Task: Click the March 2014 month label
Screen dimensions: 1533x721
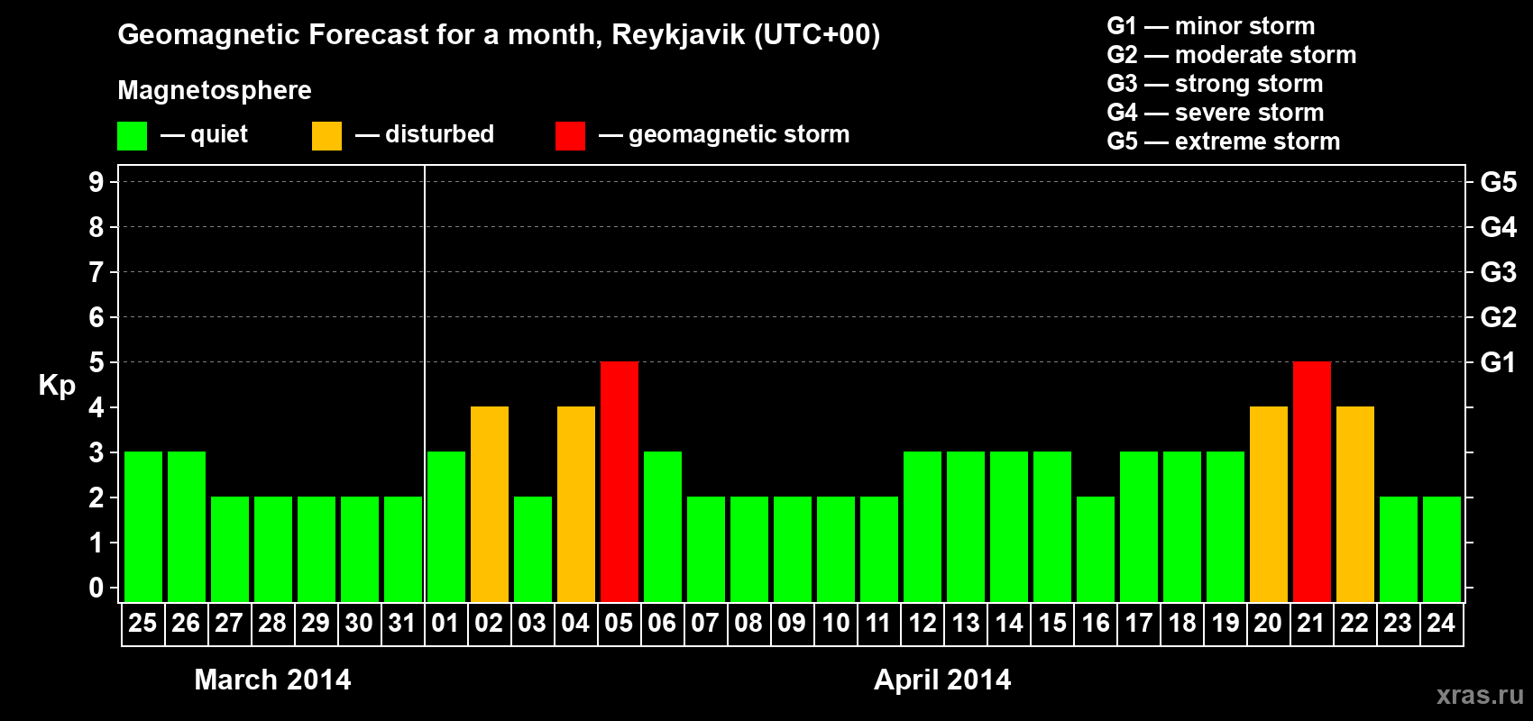Action: [x=272, y=680]
